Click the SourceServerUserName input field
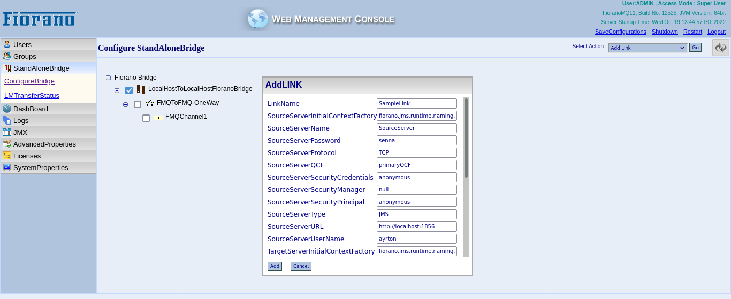Image resolution: width=731 pixels, height=299 pixels. 417,239
